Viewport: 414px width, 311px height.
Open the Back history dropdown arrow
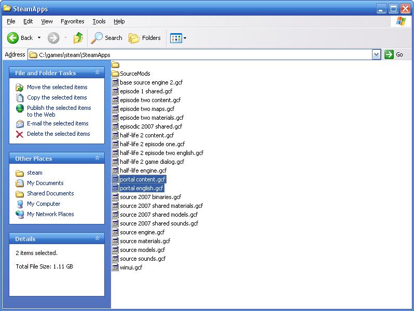pos(39,38)
